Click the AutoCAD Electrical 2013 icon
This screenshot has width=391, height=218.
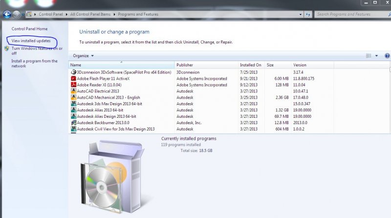[x=73, y=91]
